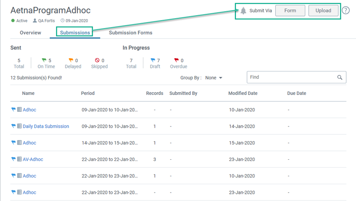
Task: Click the Modified Date column header
Action: coord(243,93)
